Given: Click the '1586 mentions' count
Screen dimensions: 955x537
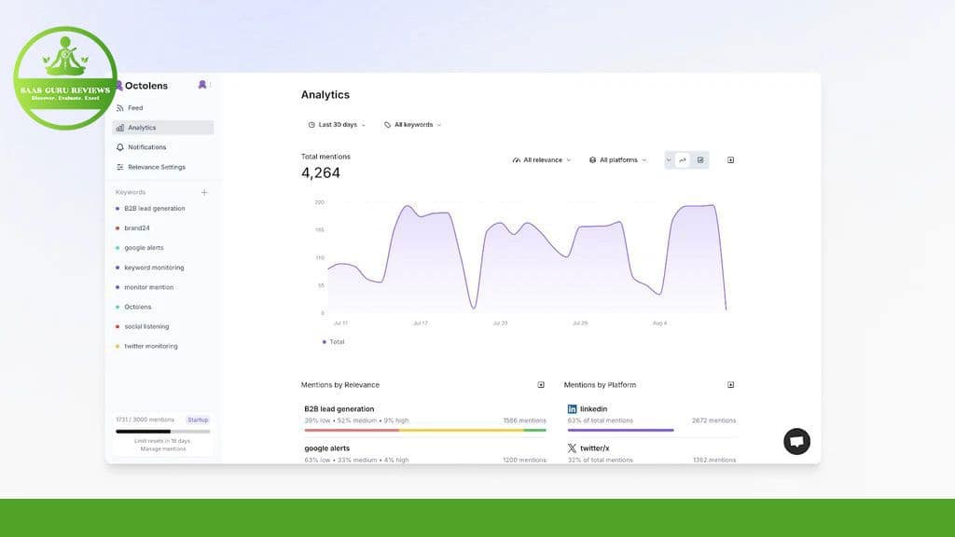Looking at the screenshot, I should (524, 420).
